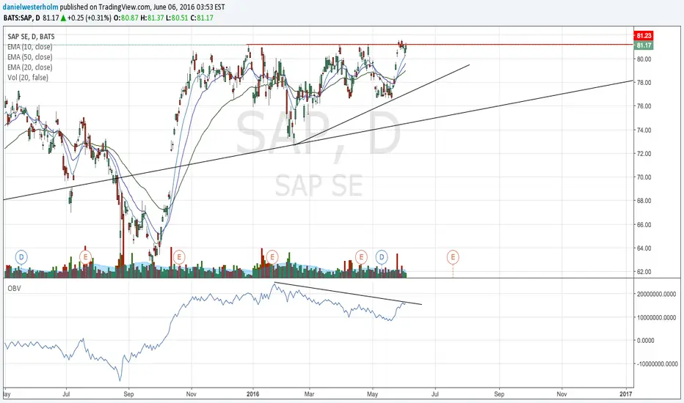Click the 2017 label on the time axis
The height and width of the screenshot is (403, 684).
click(625, 394)
